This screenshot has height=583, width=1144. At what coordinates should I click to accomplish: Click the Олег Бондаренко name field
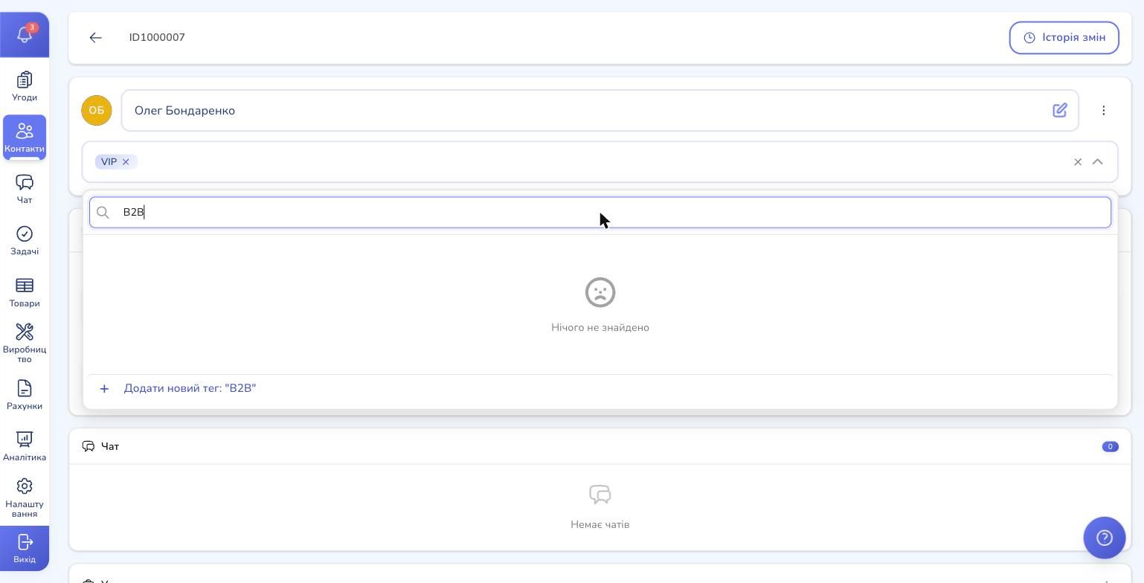tap(600, 110)
